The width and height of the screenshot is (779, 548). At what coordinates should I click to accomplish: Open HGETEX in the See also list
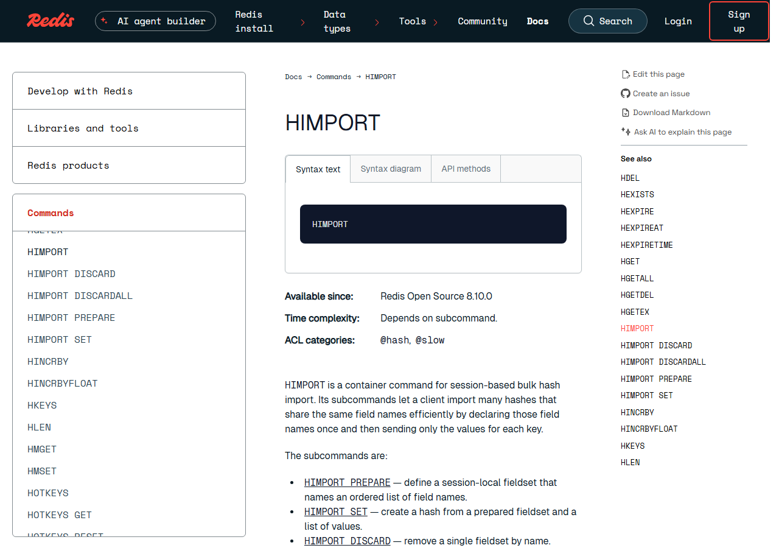point(635,312)
